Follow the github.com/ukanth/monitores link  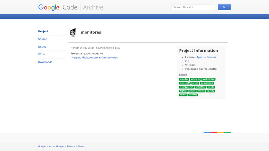click(x=94, y=58)
